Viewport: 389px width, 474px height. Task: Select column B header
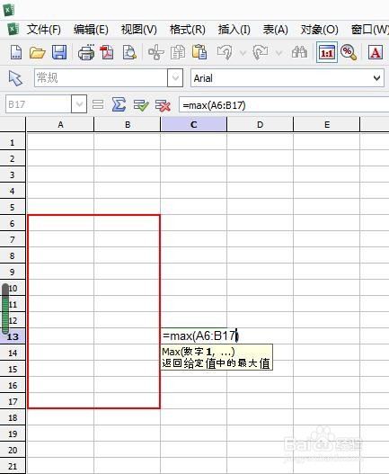pos(128,124)
